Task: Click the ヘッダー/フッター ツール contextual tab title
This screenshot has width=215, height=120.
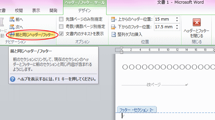Action: (85, 3)
